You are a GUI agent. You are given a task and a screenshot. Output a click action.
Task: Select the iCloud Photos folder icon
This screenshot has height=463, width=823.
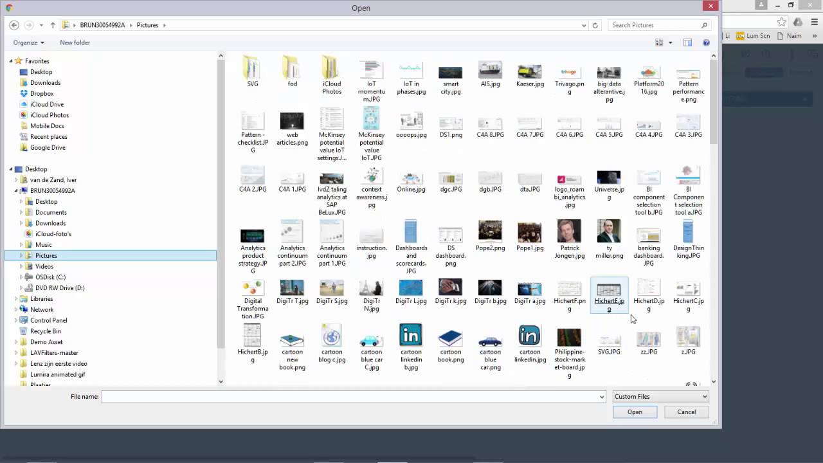tap(332, 68)
